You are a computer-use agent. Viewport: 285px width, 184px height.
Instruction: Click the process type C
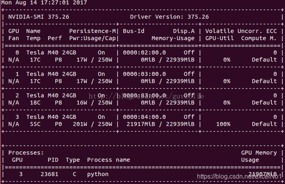(74, 174)
